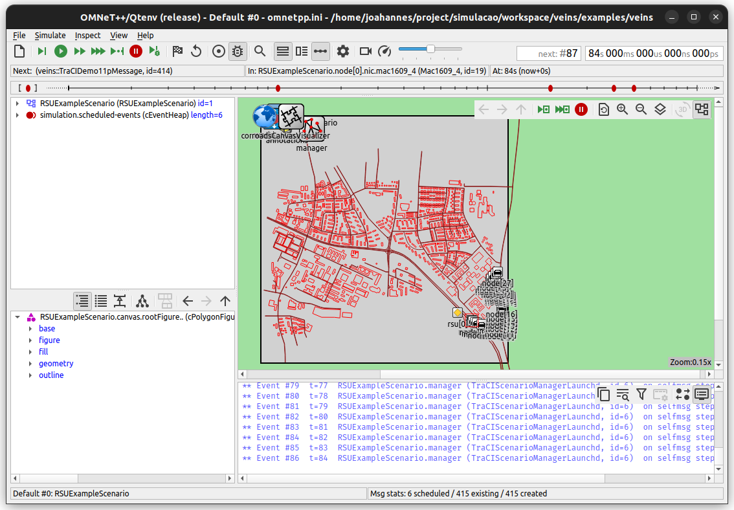Go to parent in object inspector
Image resolution: width=734 pixels, height=510 pixels.
pos(225,301)
